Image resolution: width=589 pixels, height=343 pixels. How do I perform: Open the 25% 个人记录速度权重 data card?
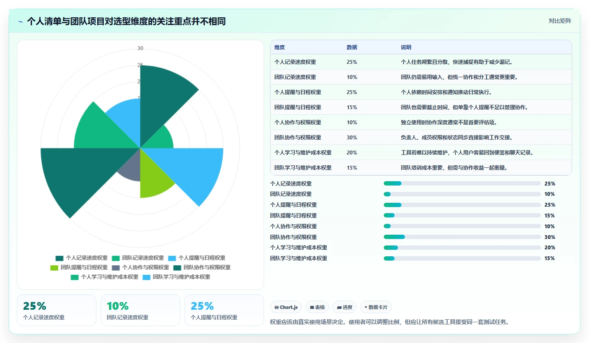coord(57,310)
